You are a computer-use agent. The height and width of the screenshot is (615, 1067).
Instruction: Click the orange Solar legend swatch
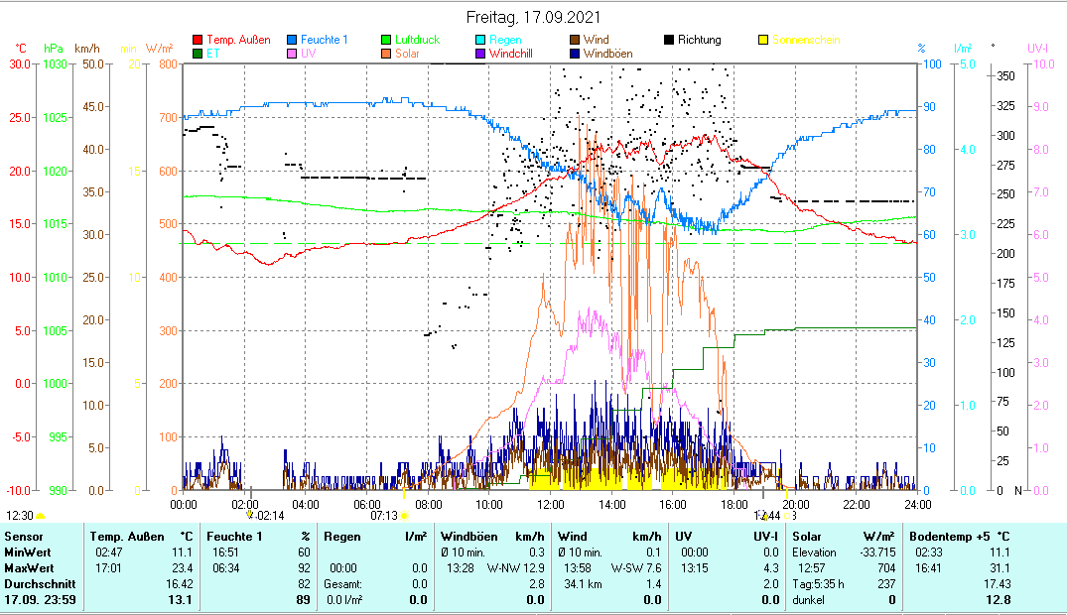click(387, 54)
